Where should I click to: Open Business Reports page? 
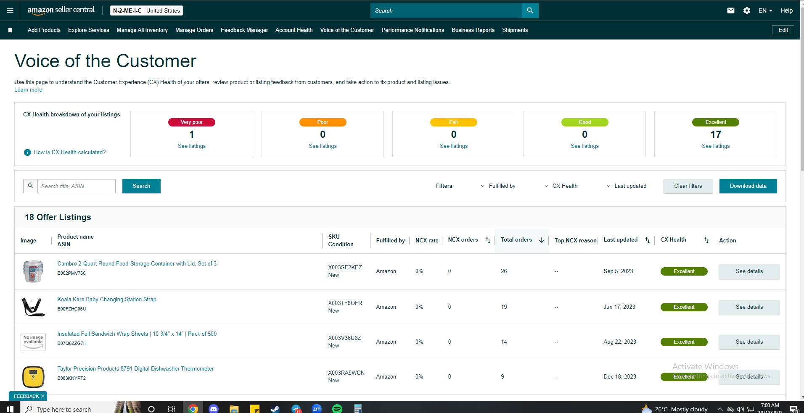[473, 30]
